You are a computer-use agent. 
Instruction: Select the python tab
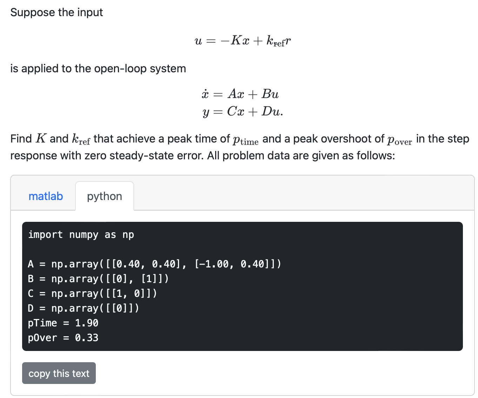click(x=104, y=196)
